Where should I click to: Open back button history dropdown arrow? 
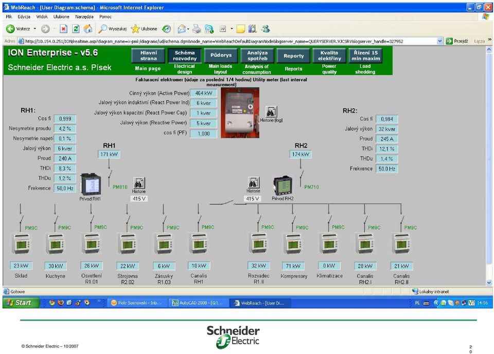click(x=34, y=29)
